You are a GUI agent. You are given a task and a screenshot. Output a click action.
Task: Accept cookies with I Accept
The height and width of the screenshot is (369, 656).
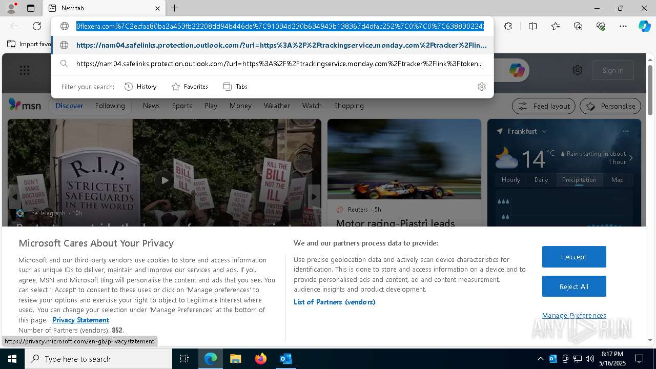pos(574,257)
